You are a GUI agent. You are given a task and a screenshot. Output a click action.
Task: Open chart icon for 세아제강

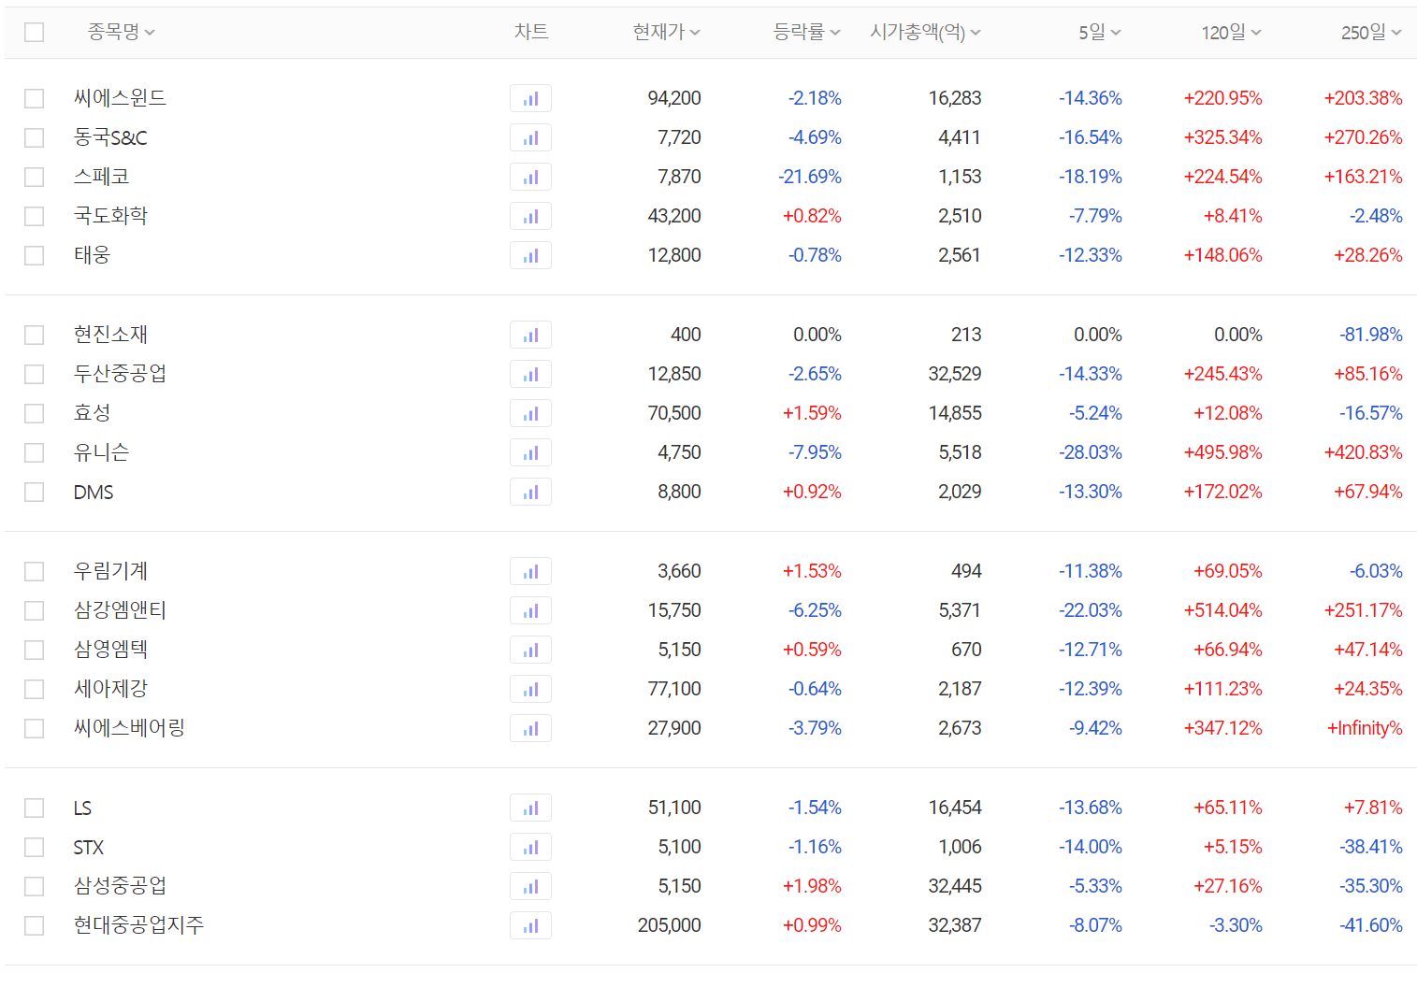(530, 689)
